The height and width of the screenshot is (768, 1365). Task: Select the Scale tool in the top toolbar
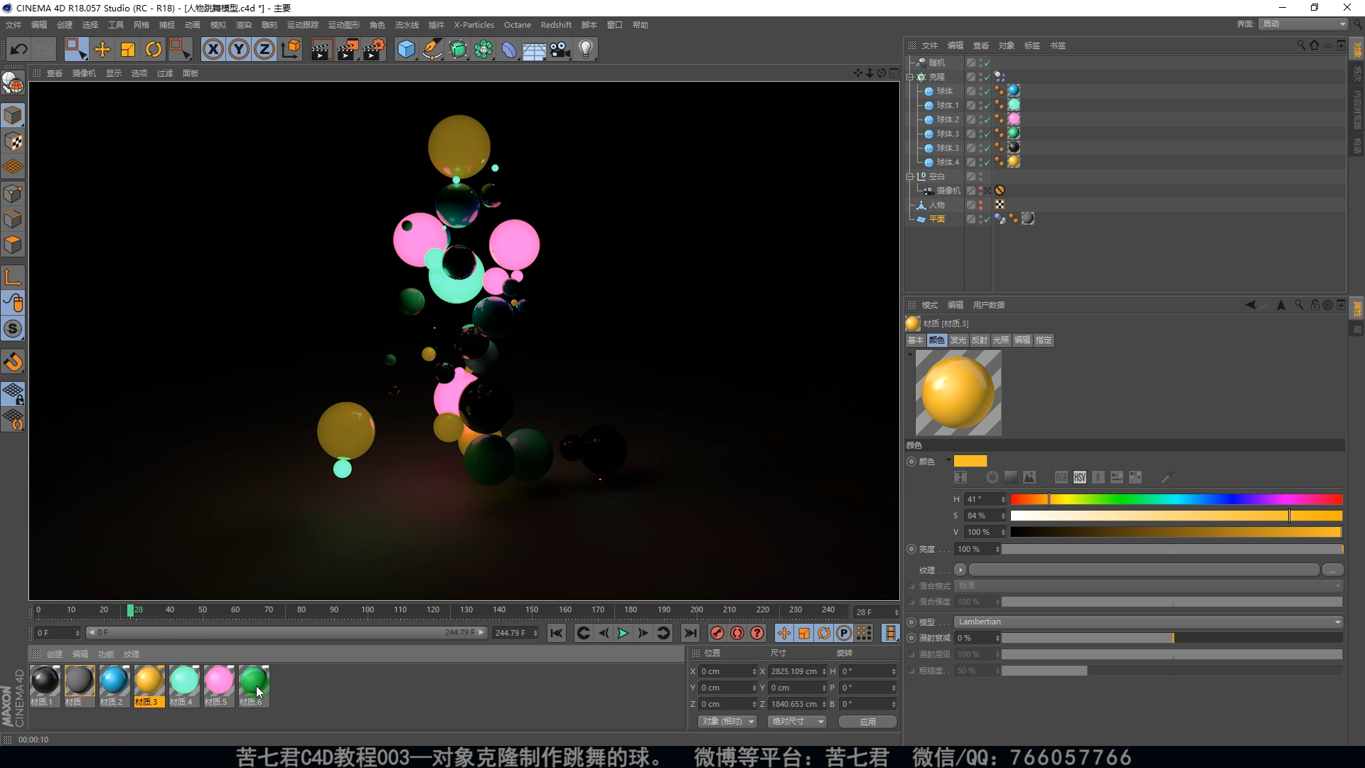[x=128, y=49]
